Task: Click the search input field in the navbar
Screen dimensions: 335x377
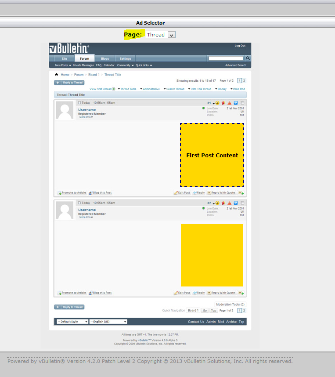Action: [x=226, y=58]
